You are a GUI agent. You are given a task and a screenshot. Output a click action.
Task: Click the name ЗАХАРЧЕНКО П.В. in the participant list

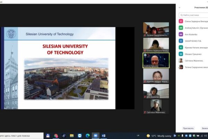193,41
